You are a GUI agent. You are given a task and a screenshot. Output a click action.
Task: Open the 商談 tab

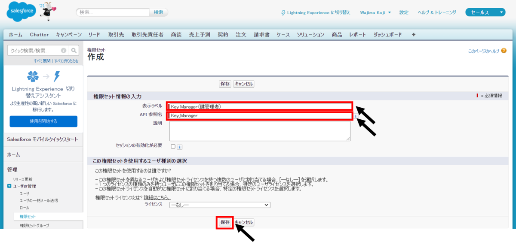[176, 35]
